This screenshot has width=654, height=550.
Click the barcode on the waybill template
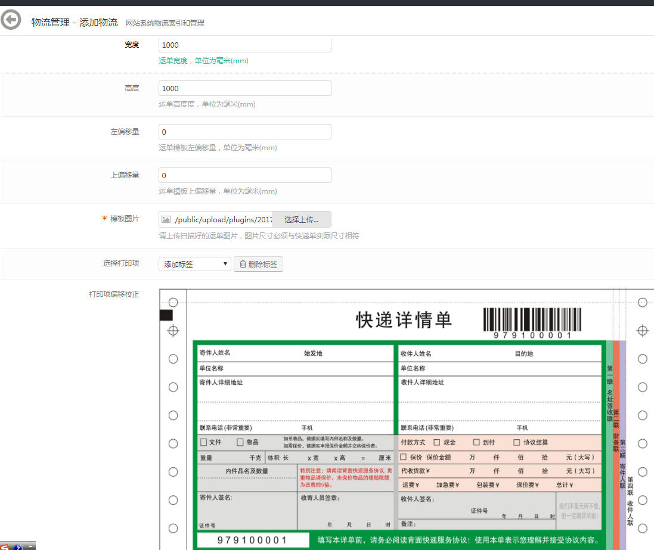[532, 319]
